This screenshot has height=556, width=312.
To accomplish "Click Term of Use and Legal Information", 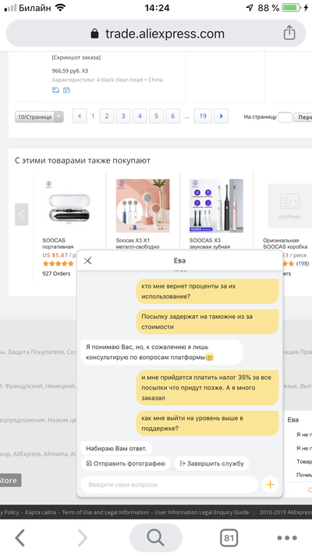I will 105,512.
